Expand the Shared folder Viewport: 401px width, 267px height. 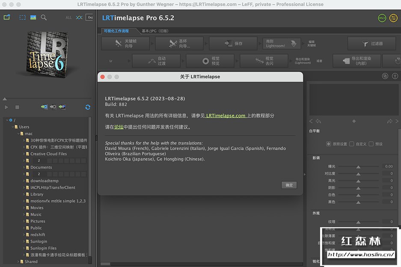[x=18, y=261]
